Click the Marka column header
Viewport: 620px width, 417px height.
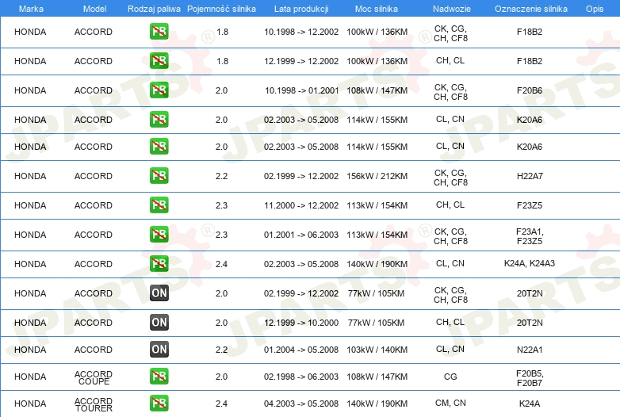pos(31,9)
